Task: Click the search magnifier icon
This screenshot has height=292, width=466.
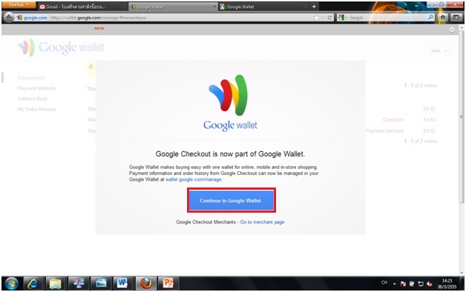Action: tap(430, 18)
